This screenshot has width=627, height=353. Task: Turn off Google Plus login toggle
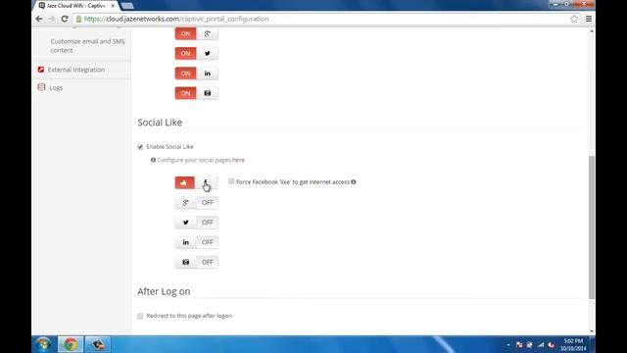(x=185, y=33)
